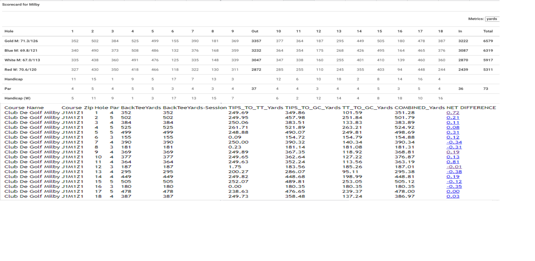This screenshot has width=535, height=261.
Task: Open the -0.34 net difference link
Action: (x=454, y=142)
